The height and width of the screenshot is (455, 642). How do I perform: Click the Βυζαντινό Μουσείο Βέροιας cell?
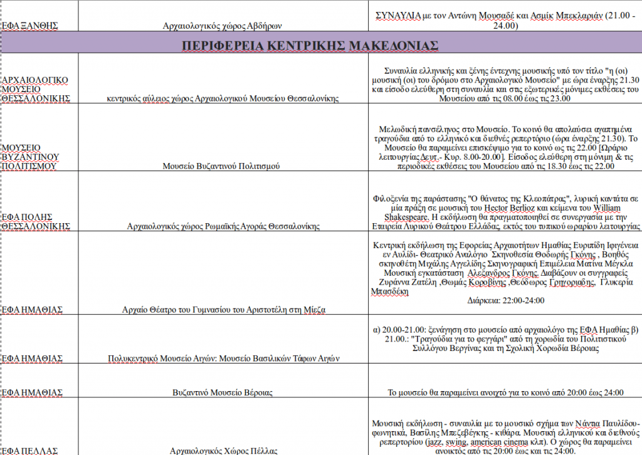coord(223,392)
